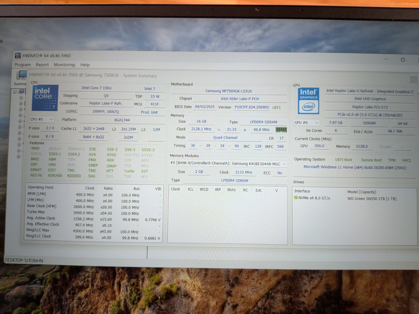The width and height of the screenshot is (419, 314).
Task: Open the Samsung K4UBE3D4AB-MGC module dropdown
Action: (228, 164)
